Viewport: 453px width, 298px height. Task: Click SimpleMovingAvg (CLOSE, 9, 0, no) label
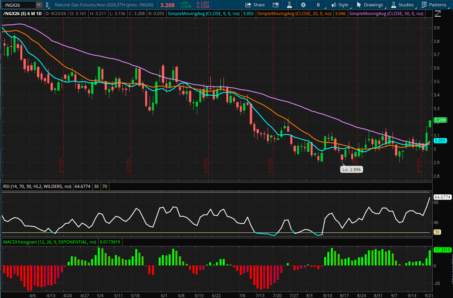pyautogui.click(x=204, y=14)
